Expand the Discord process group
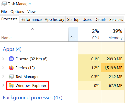 (3, 59)
